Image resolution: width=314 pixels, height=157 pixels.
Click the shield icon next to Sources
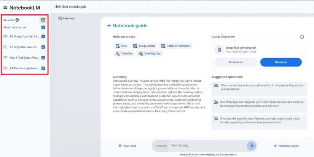pyautogui.click(x=17, y=20)
